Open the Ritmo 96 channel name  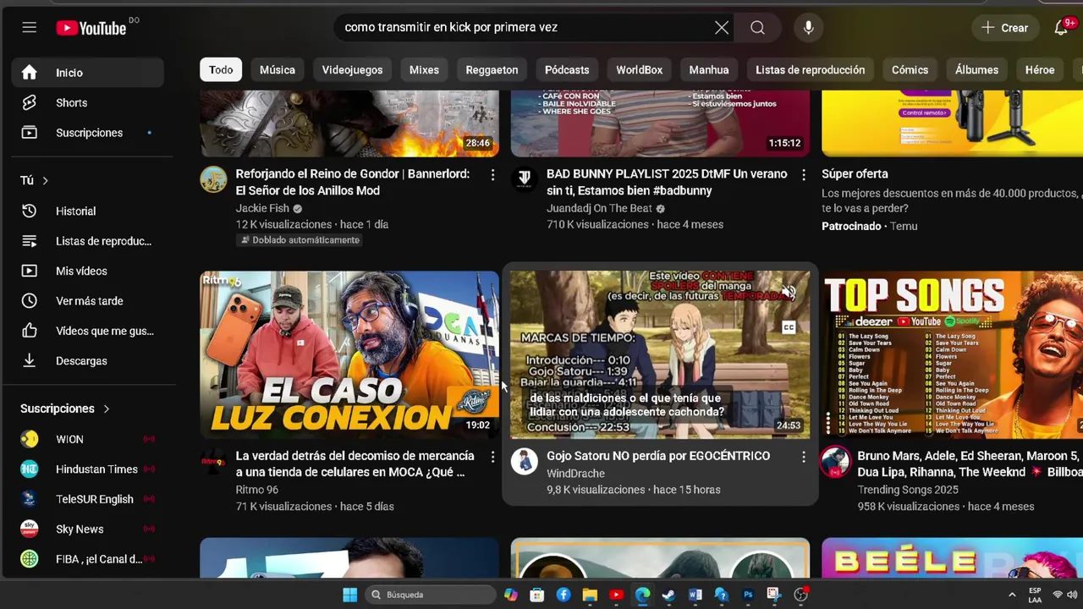click(x=256, y=490)
